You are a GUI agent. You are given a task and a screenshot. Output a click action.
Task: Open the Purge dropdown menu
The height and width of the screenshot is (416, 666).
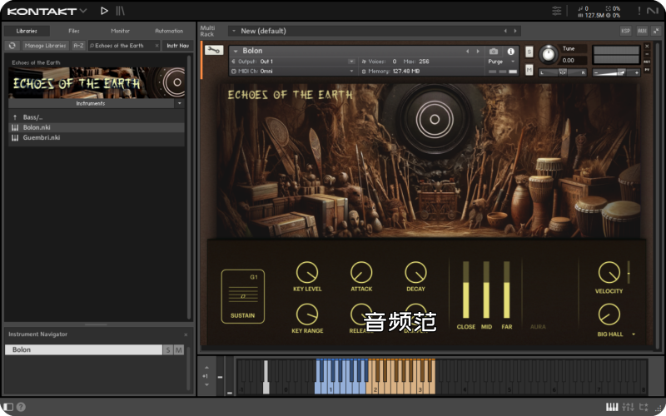click(500, 62)
